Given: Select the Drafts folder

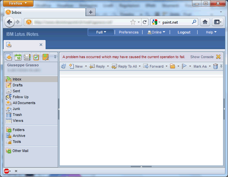Looking at the screenshot, I should [x=31, y=85].
